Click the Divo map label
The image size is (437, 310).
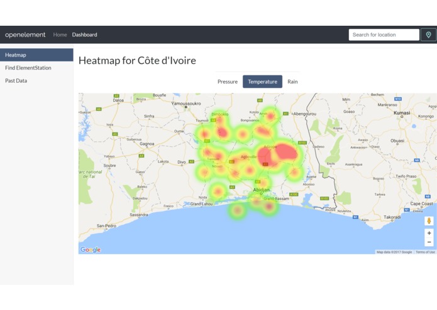pos(182,162)
